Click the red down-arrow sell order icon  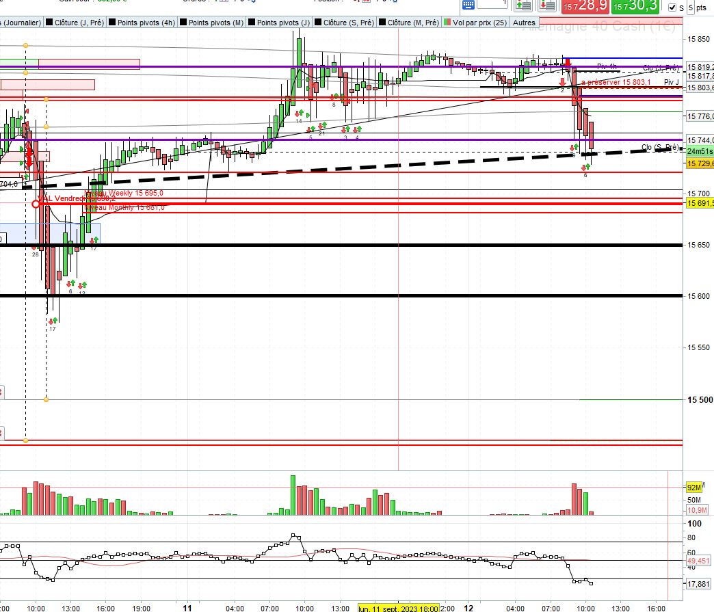click(547, 5)
